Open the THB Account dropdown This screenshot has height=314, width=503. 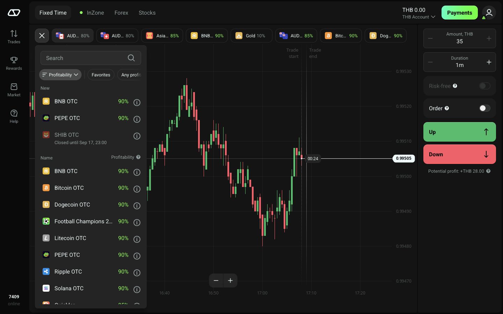pyautogui.click(x=418, y=17)
